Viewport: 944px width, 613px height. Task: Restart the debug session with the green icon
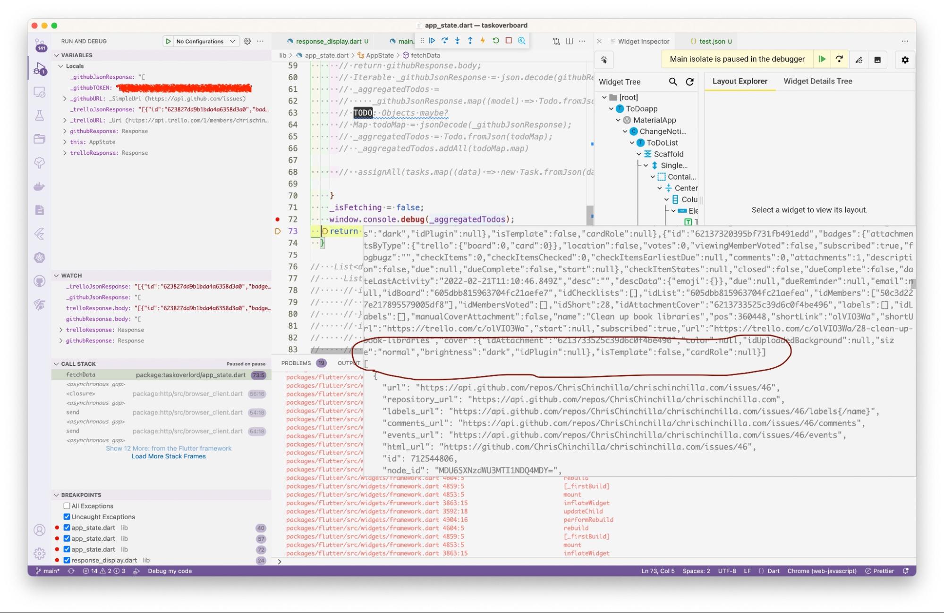[495, 41]
